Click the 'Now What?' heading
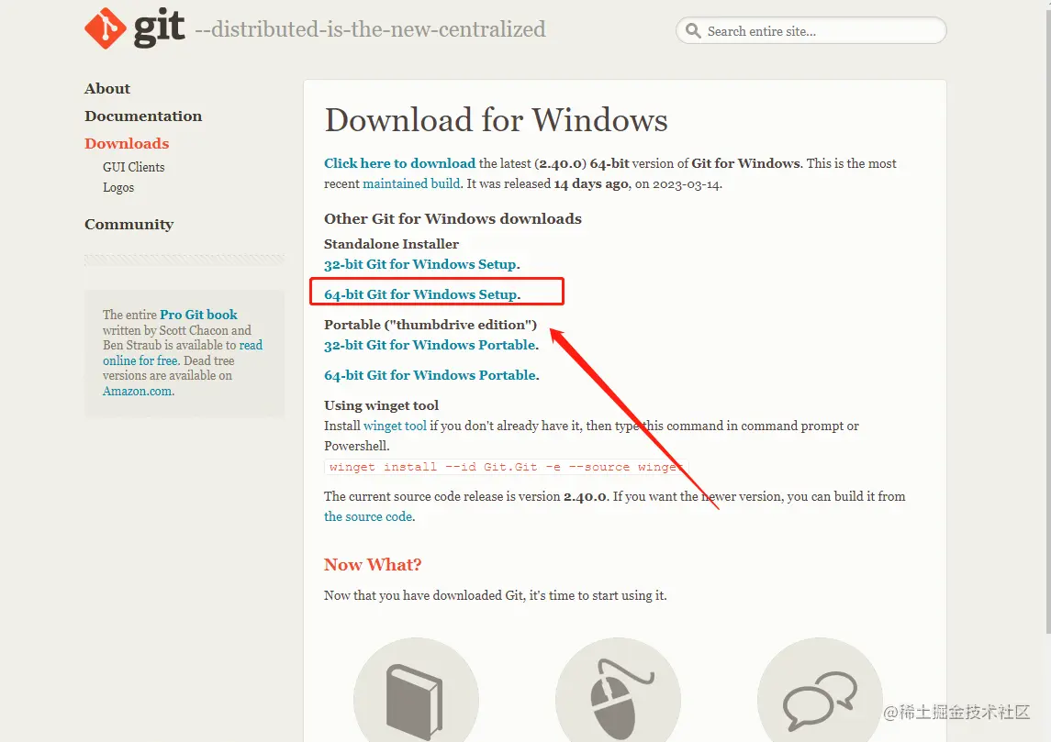 (x=373, y=565)
